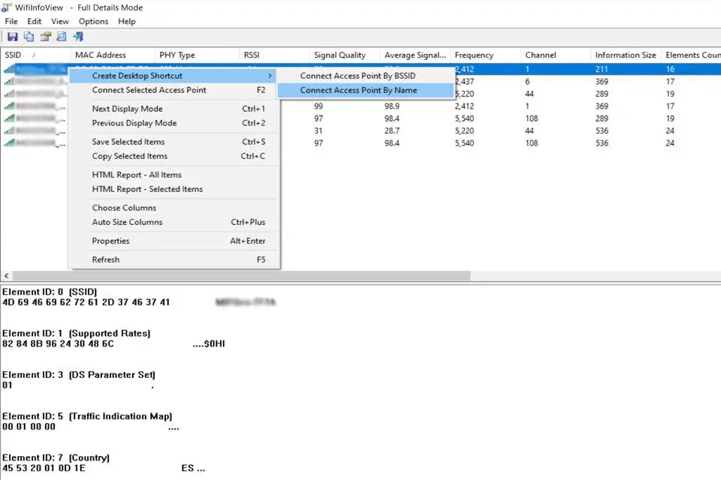Click the horizontal scrollbar thumb

pos(241,275)
